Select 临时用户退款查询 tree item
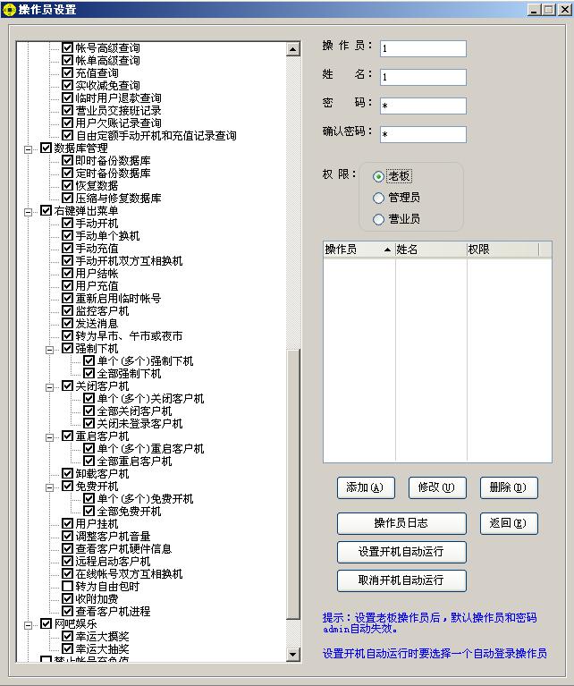 [118, 98]
